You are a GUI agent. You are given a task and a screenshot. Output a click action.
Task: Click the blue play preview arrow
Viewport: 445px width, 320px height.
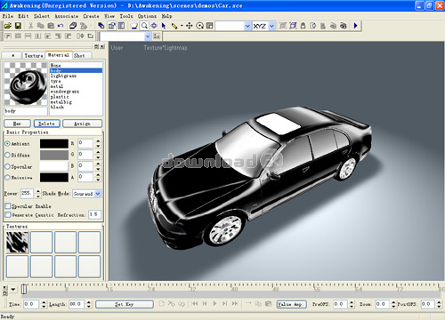tap(356, 26)
